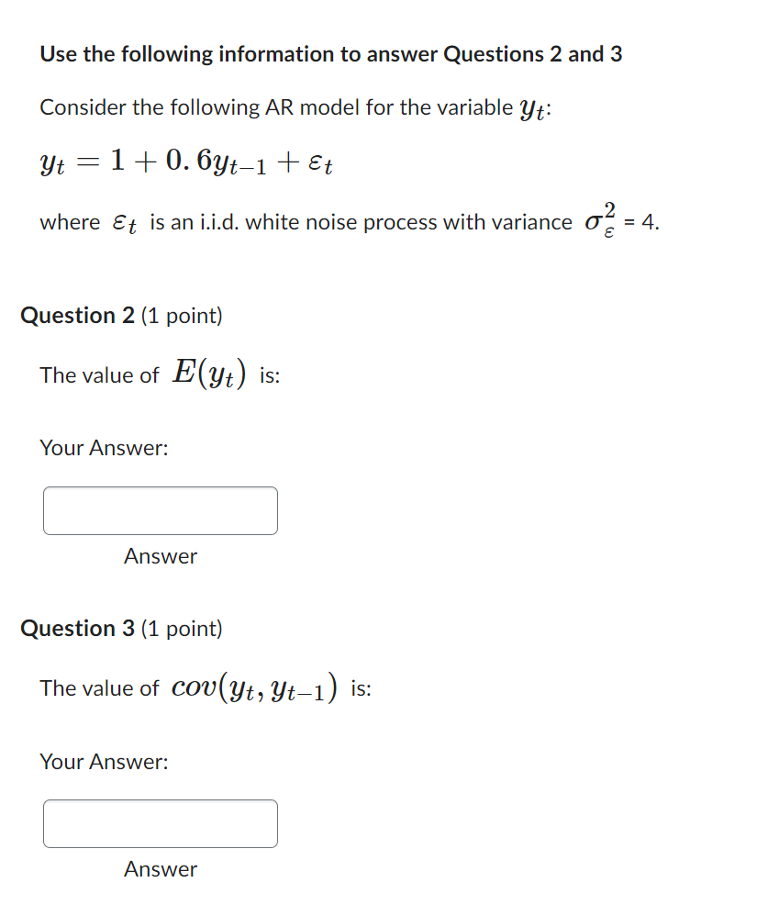768x905 pixels.
Task: Click inside the second empty answer box
Action: tap(160, 823)
